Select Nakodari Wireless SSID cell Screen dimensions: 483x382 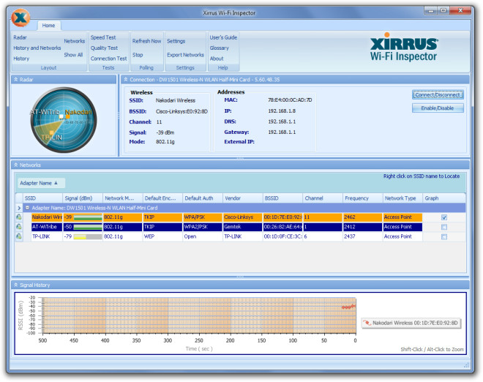[47, 217]
